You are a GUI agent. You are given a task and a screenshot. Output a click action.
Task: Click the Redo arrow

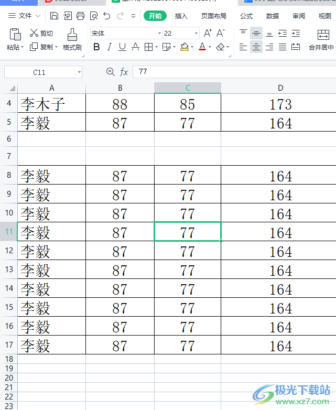(120, 16)
